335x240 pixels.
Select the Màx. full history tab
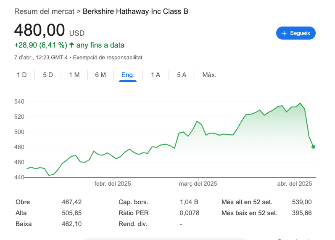click(209, 75)
